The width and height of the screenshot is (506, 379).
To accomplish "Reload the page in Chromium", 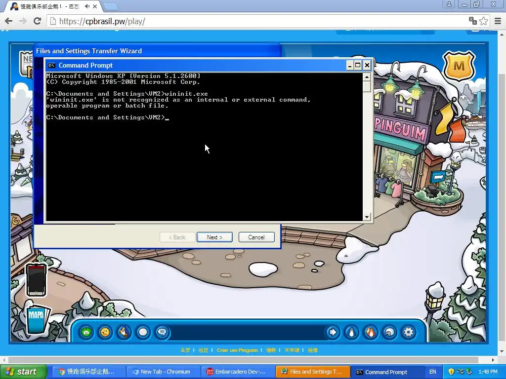I will tap(37, 21).
